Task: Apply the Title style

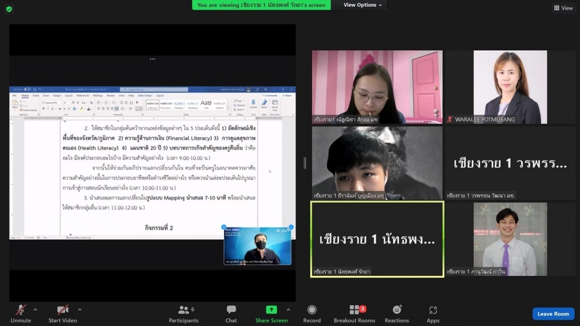Action: [206, 105]
